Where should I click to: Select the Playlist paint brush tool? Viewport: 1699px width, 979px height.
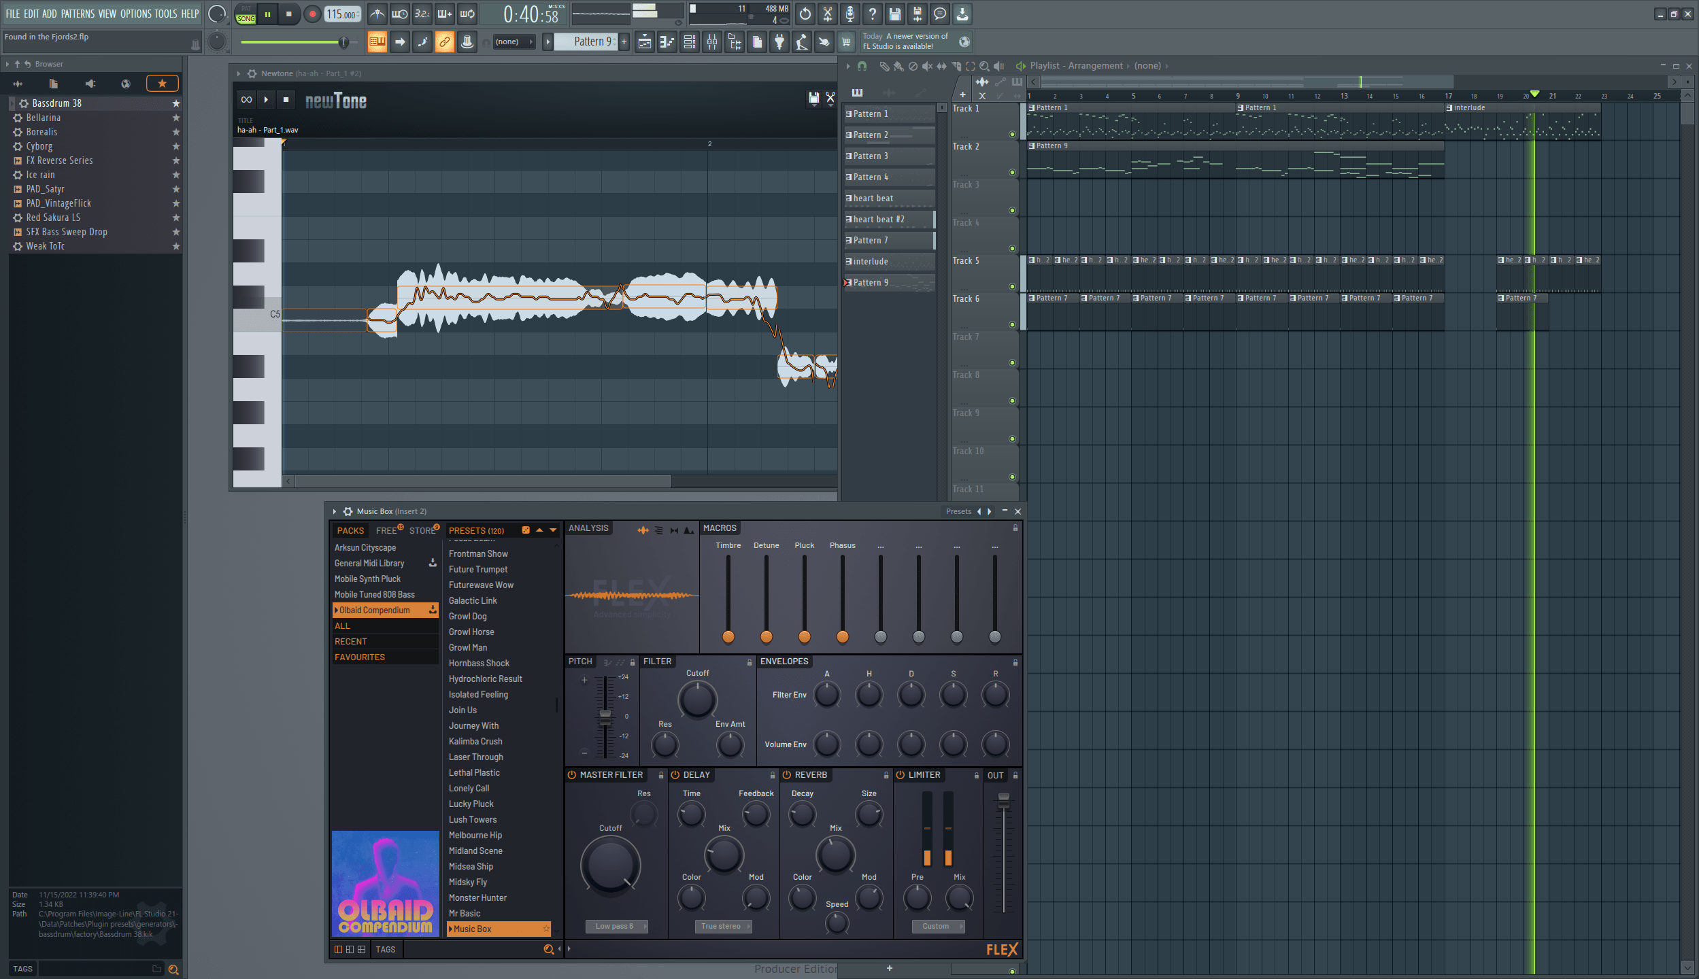(x=898, y=66)
